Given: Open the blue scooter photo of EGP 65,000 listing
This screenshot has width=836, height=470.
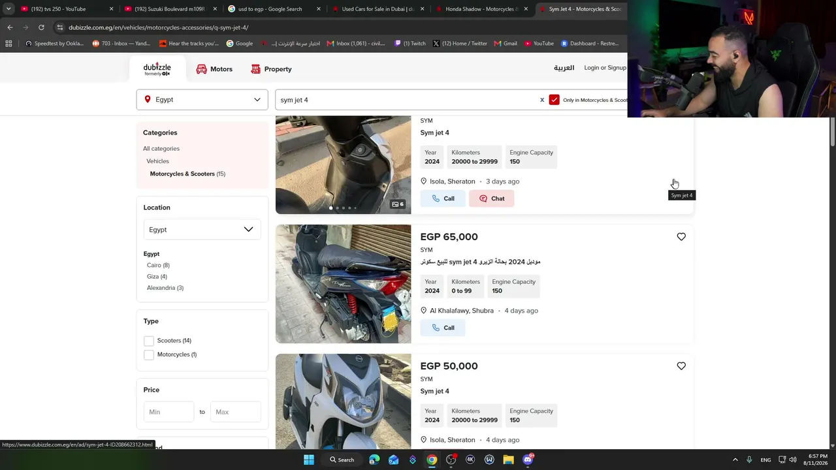Looking at the screenshot, I should 344,284.
